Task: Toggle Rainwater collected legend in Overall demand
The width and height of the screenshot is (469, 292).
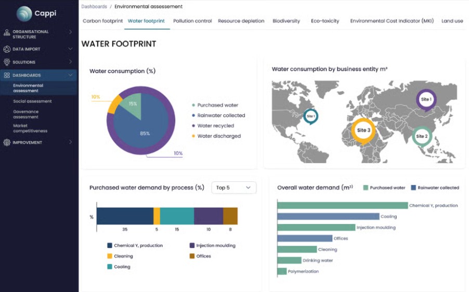Action: (435, 188)
